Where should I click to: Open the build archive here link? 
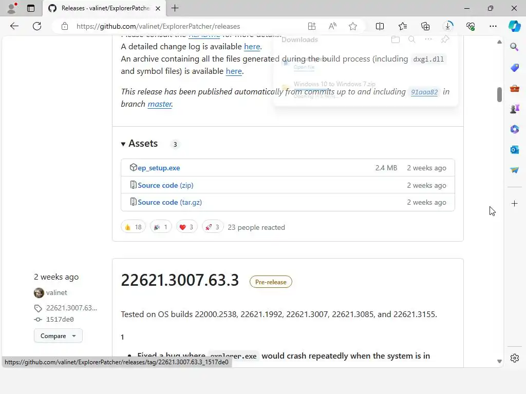234,71
